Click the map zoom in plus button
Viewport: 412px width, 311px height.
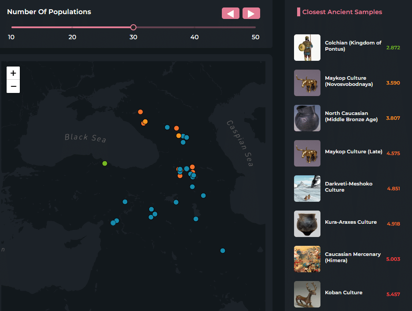(13, 73)
